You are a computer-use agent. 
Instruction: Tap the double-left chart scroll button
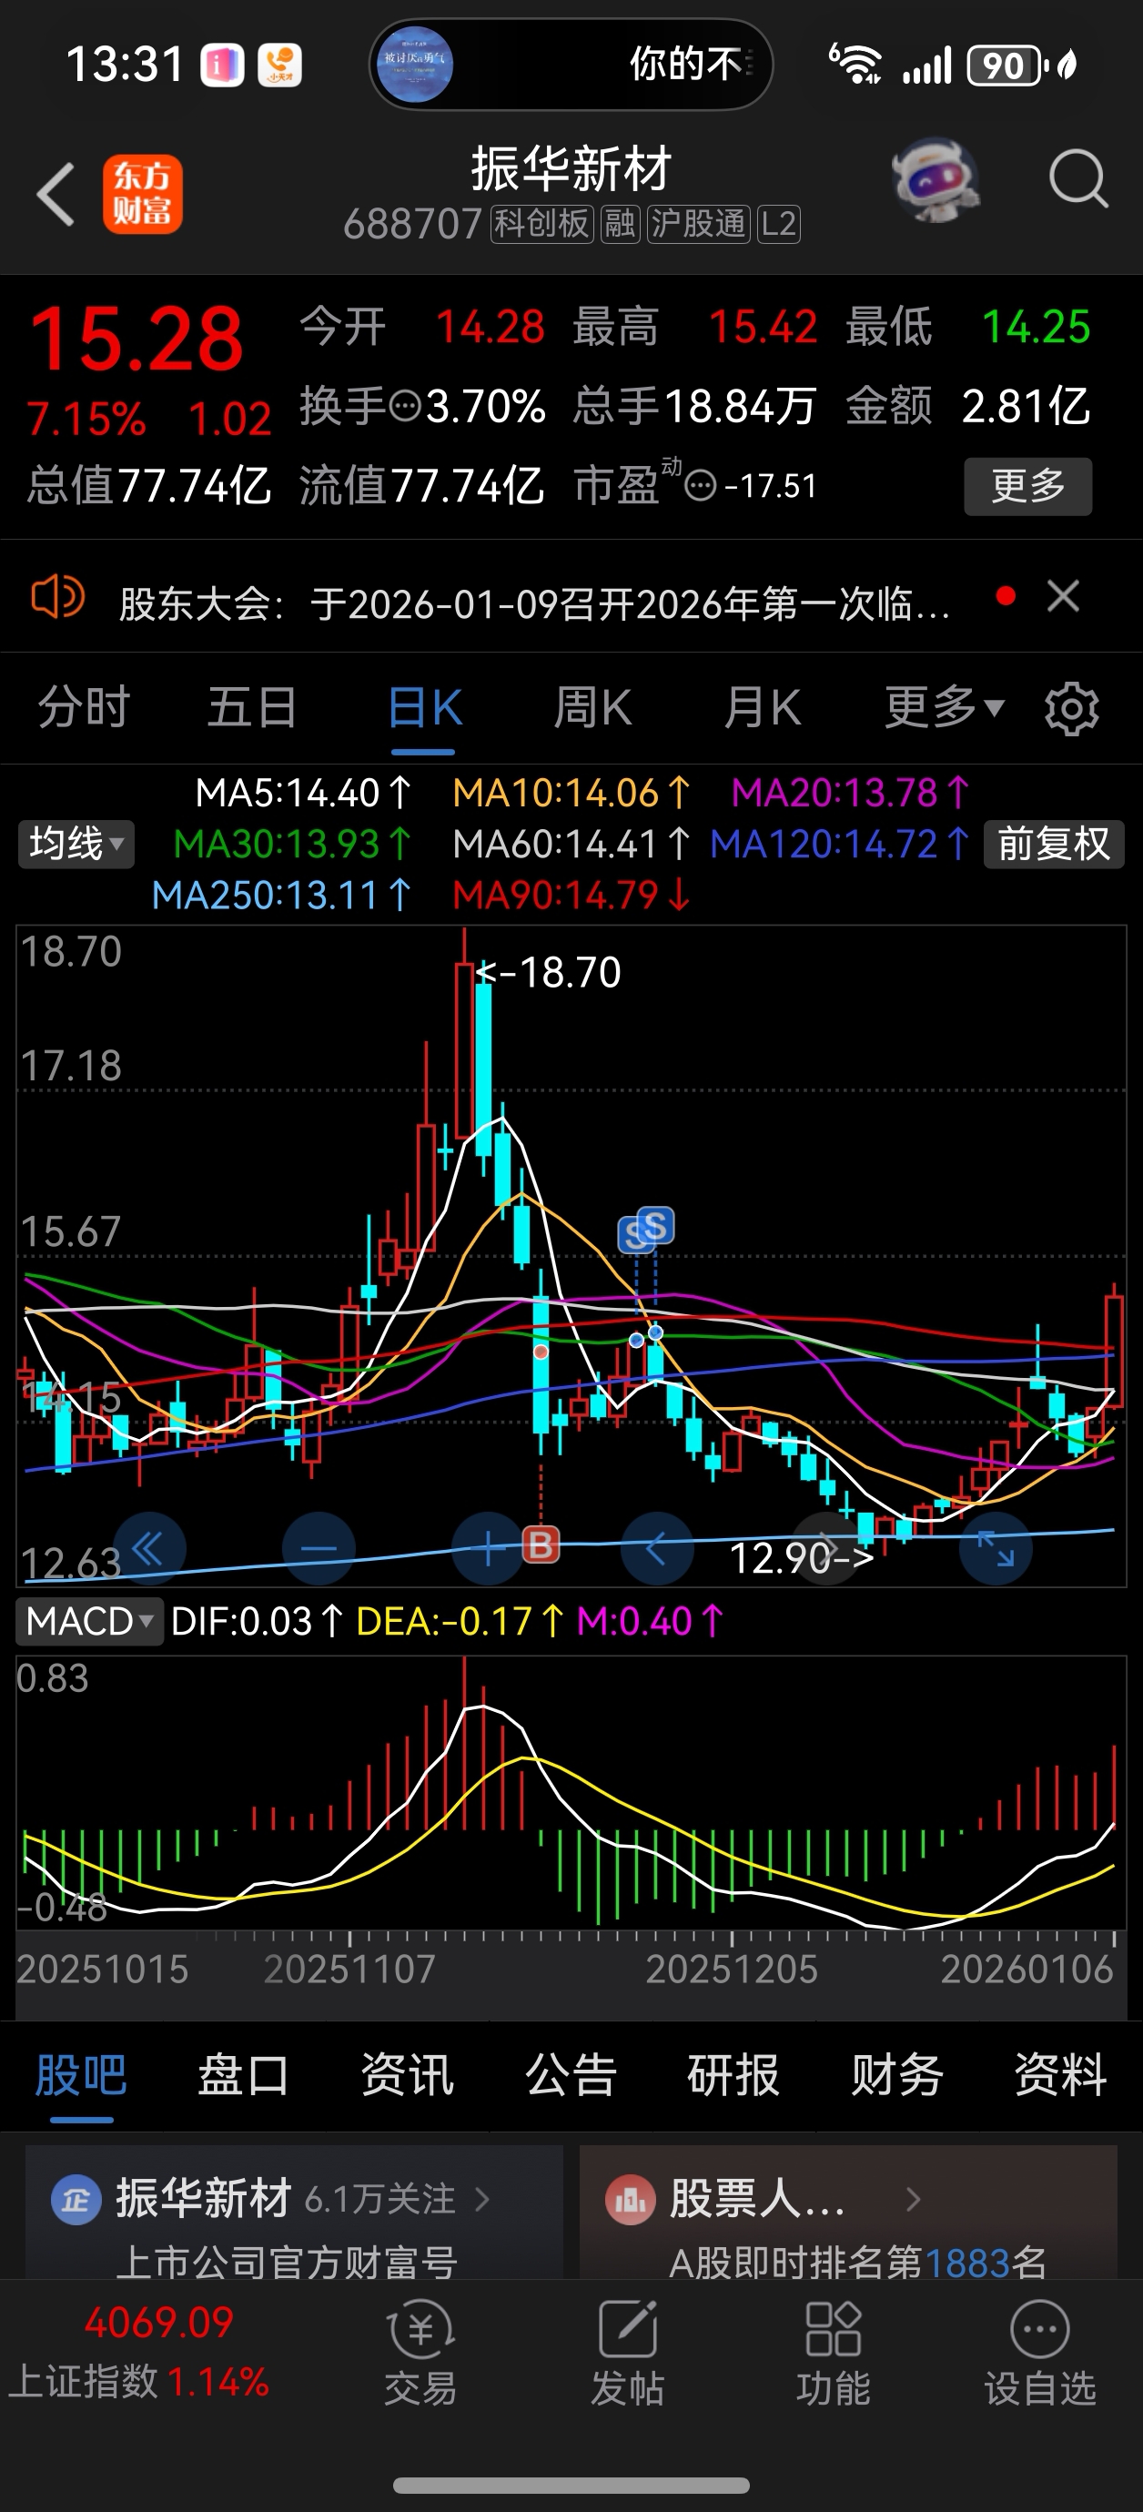pos(149,1547)
